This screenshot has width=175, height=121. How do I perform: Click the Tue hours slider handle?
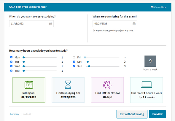click(x=24, y=62)
